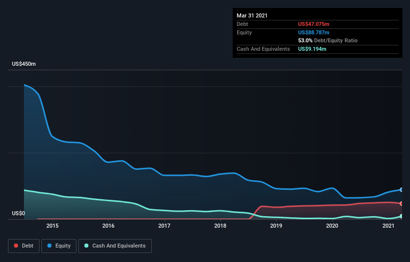Viewport: 410px width, 262px height.
Task: Click the 2019 x-axis label
Action: click(276, 226)
